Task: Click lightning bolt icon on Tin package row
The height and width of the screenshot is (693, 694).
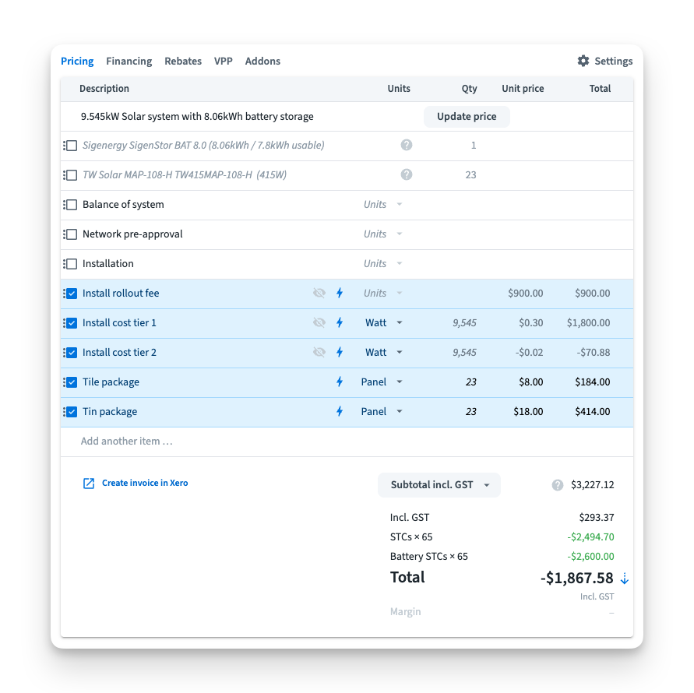Action: (x=340, y=411)
